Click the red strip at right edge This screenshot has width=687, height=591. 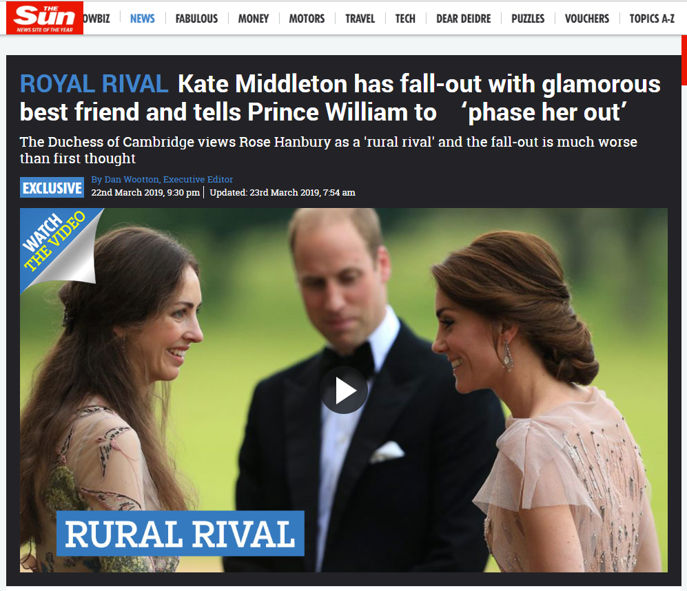click(x=684, y=61)
